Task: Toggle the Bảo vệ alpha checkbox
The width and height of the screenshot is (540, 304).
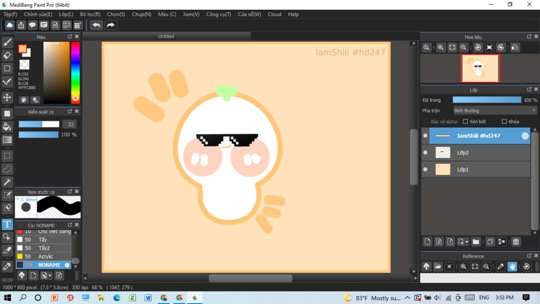Action: coord(426,122)
